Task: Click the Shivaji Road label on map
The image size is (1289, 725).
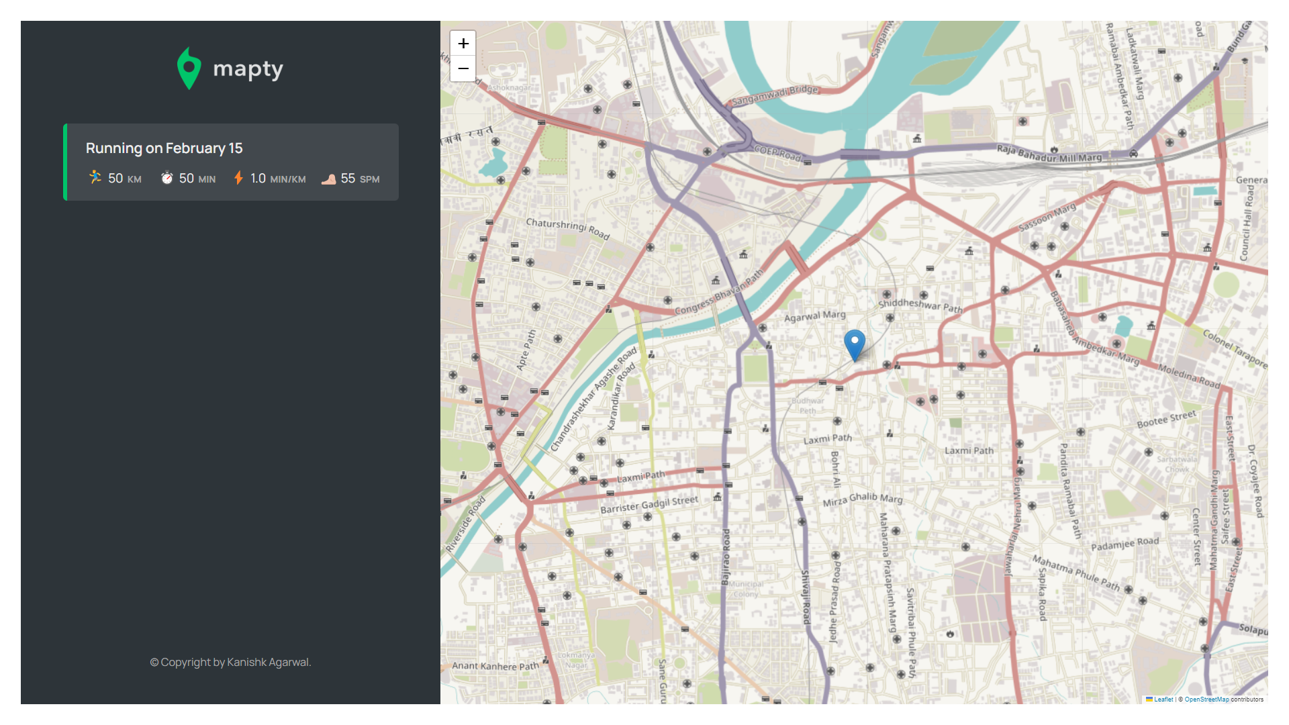Action: pyautogui.click(x=806, y=596)
